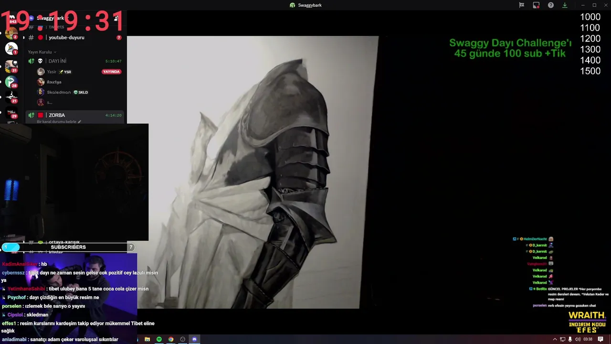Open the Discord inbox icon with red dot

click(x=536, y=5)
